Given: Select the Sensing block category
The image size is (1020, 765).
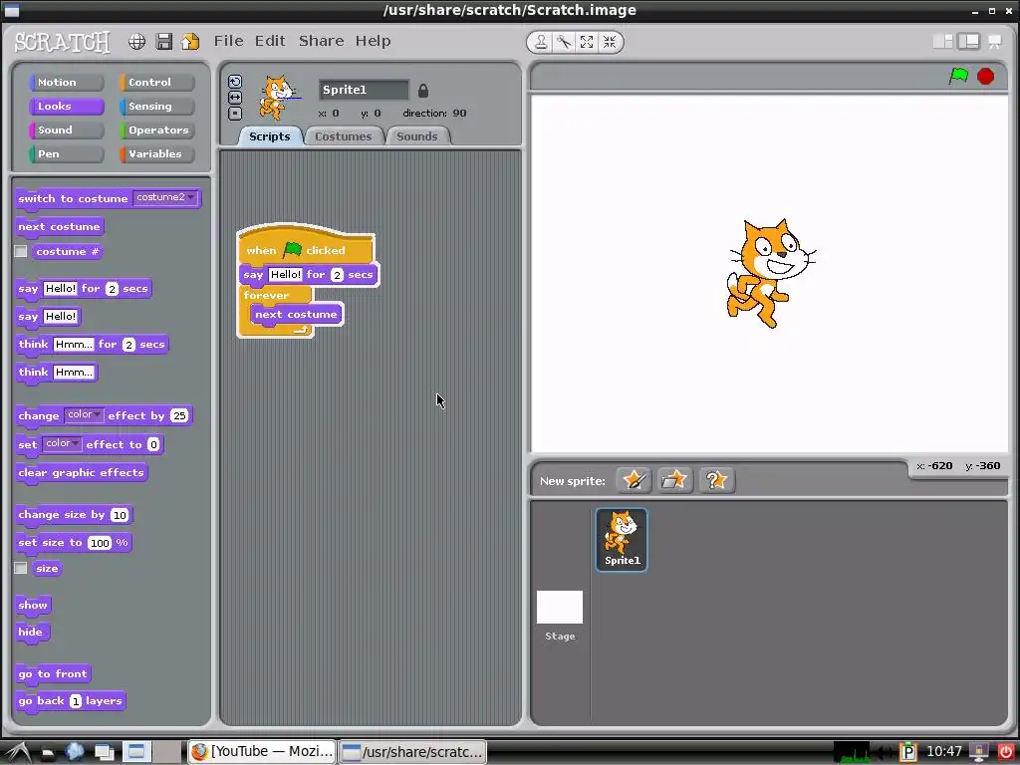Looking at the screenshot, I should (156, 106).
